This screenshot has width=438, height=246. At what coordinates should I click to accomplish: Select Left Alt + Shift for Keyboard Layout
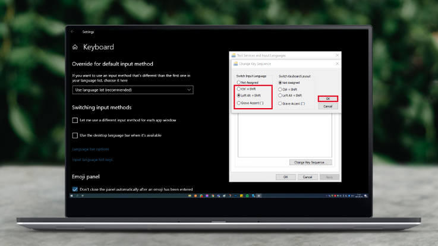[281, 95]
